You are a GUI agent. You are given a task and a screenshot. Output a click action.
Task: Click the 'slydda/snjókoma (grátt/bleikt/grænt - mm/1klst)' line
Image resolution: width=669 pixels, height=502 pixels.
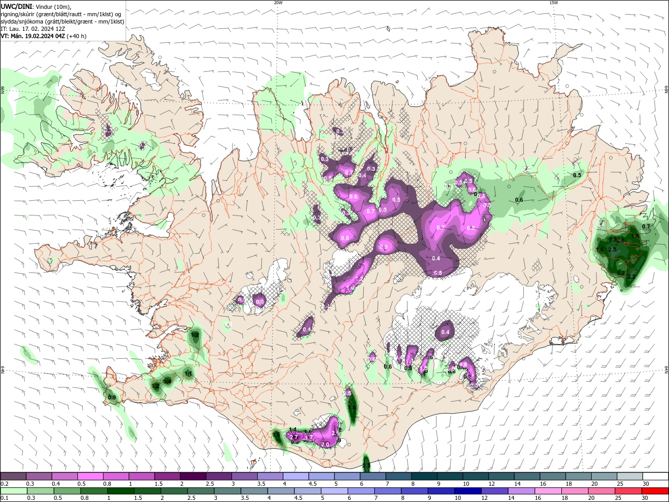[63, 21]
